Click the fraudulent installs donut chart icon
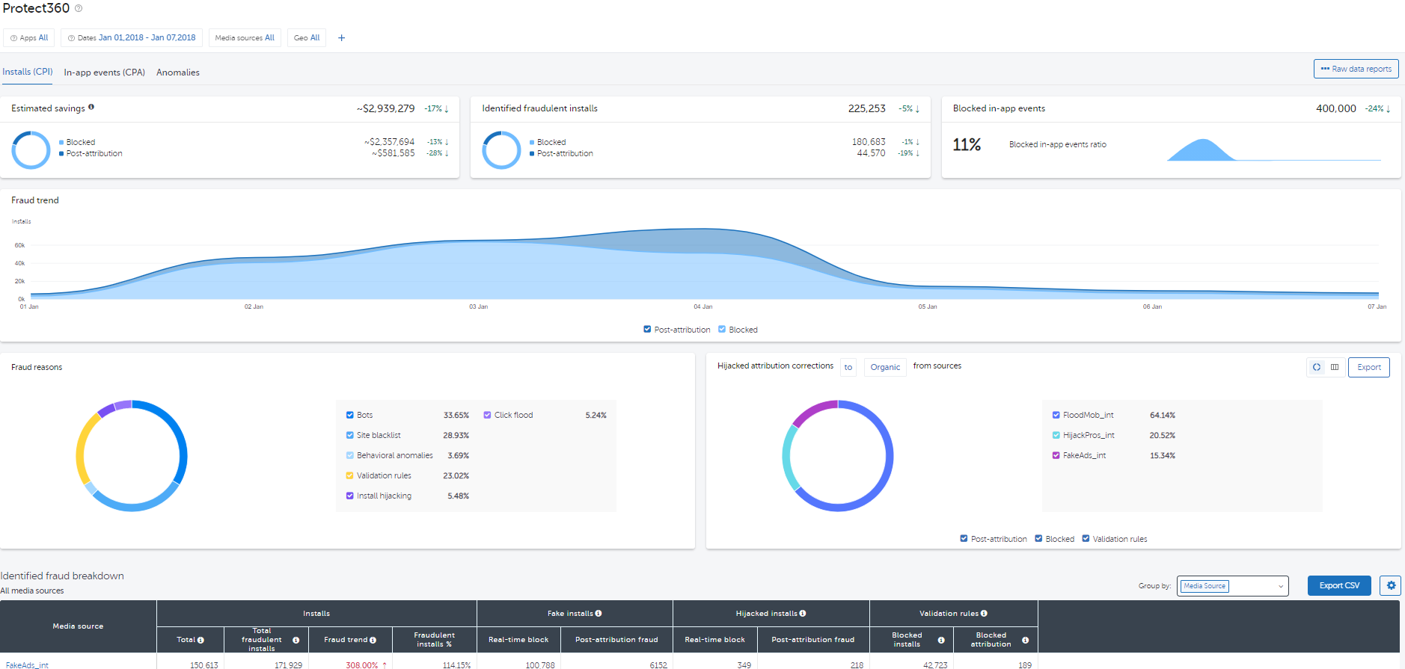 click(501, 149)
